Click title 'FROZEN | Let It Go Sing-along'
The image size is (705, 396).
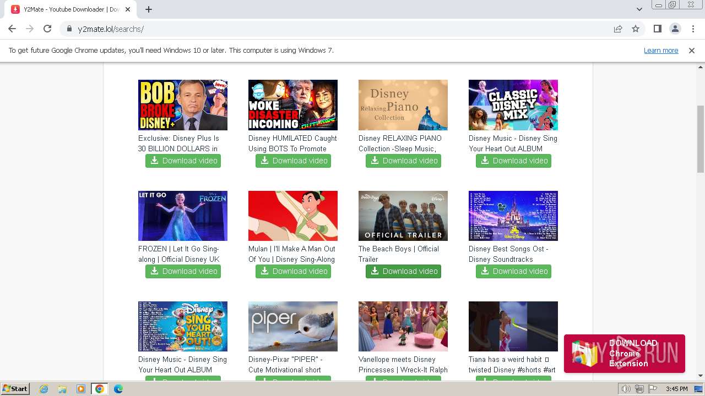[x=179, y=254]
